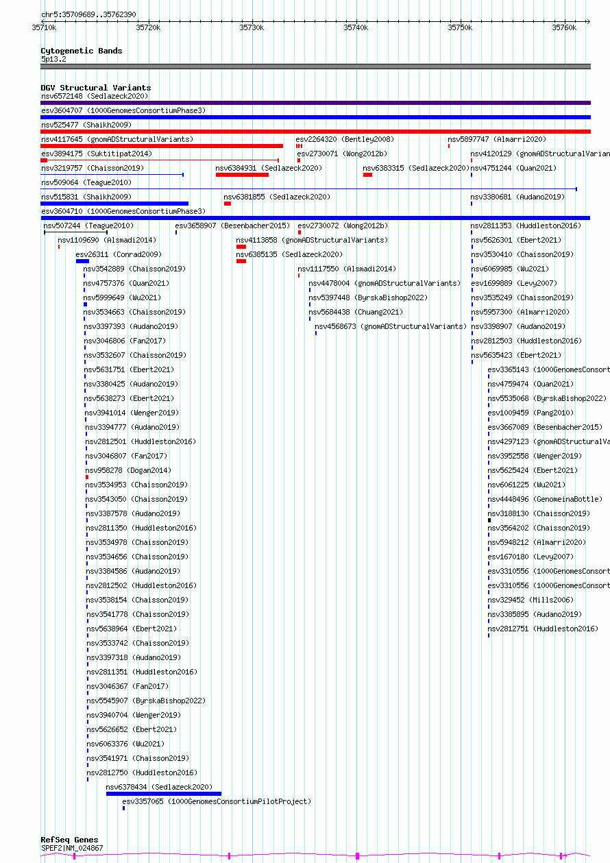
Task: Open the nsv329452 (Mills2006) variant
Action: (x=530, y=600)
